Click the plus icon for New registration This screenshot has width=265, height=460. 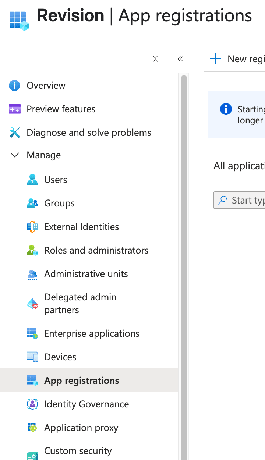215,59
